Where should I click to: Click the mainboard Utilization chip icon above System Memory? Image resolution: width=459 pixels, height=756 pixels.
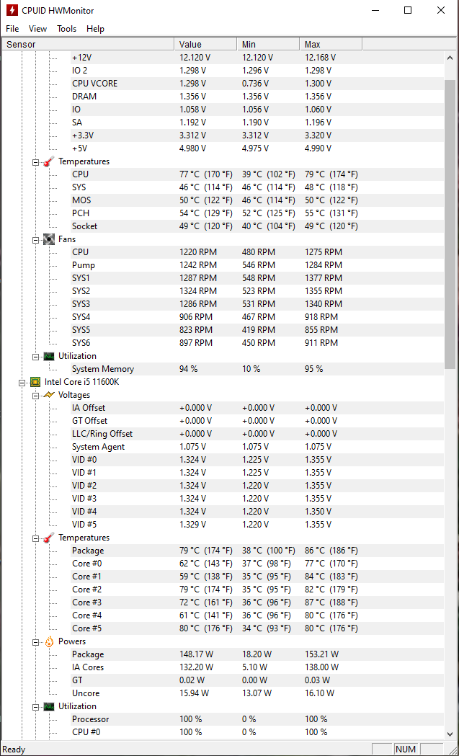[48, 356]
